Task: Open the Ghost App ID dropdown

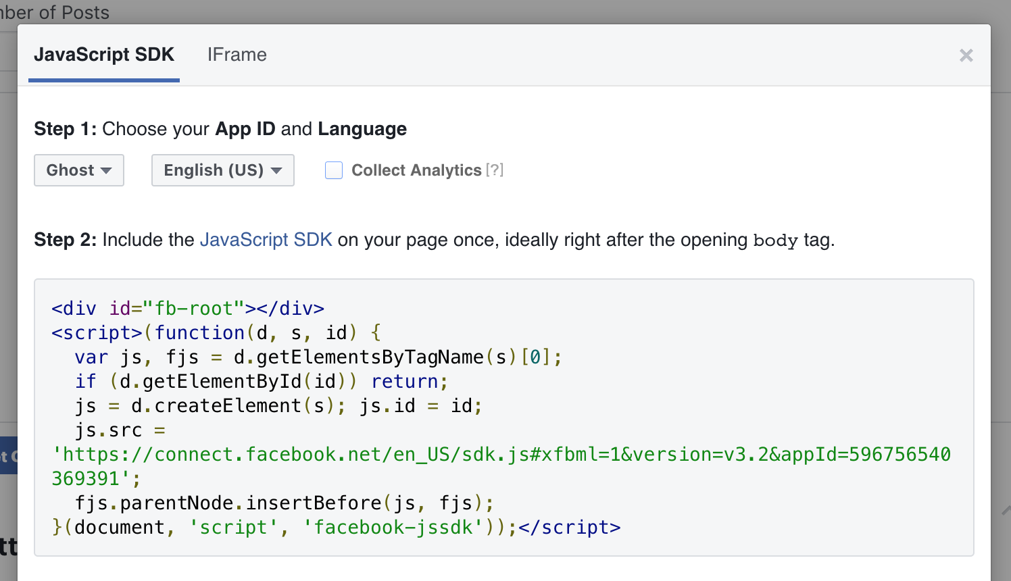Action: (79, 170)
